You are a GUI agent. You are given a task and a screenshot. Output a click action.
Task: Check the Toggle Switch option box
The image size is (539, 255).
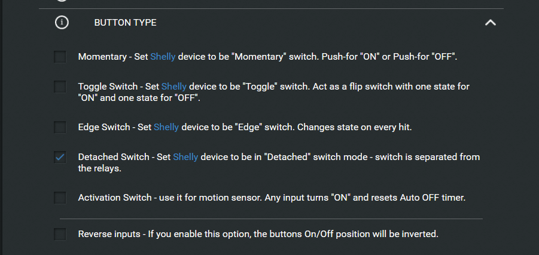pyautogui.click(x=60, y=87)
